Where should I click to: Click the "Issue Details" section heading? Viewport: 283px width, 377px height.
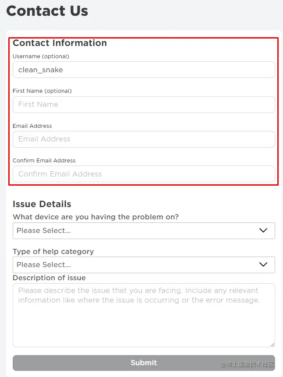tap(42, 204)
